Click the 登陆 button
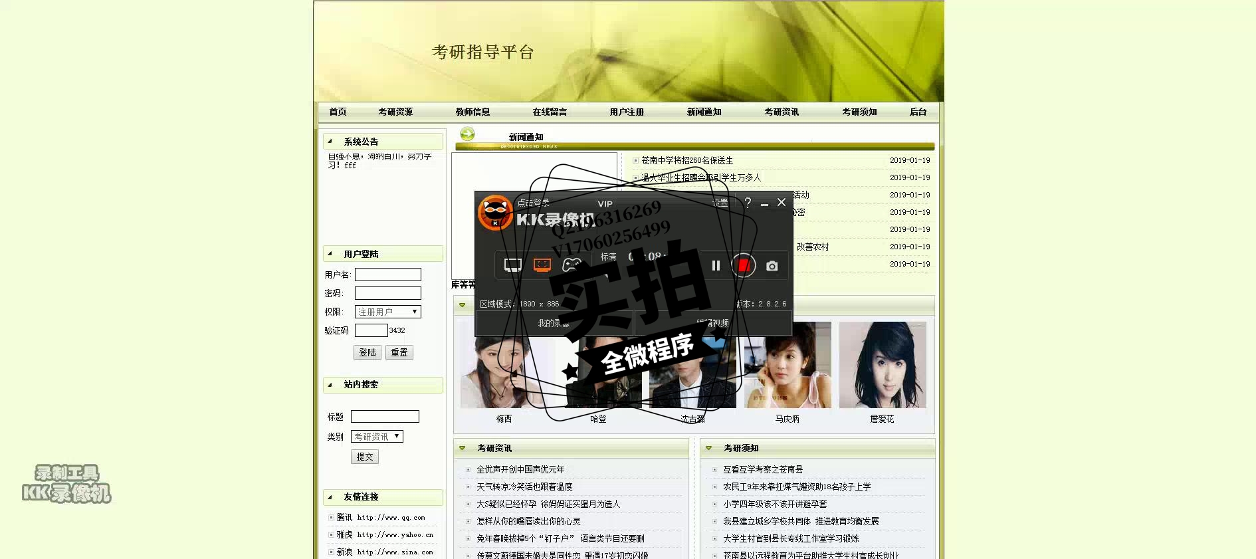 [x=367, y=352]
